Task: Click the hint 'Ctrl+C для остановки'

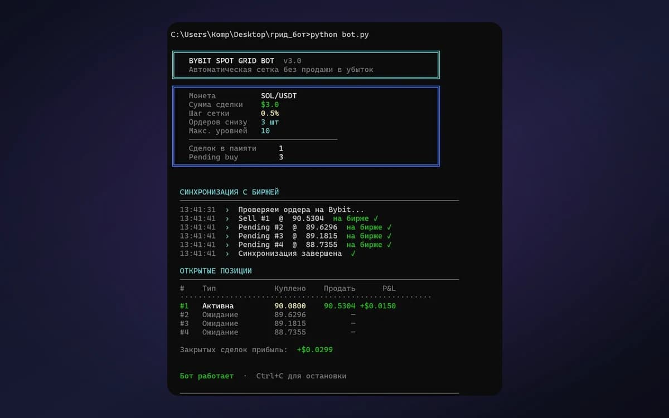Action: click(301, 376)
